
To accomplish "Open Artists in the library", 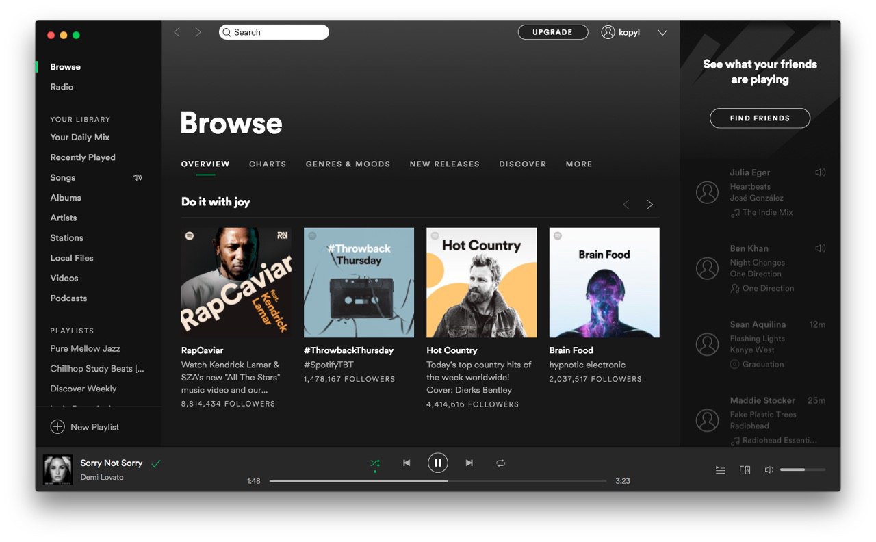I will [64, 218].
